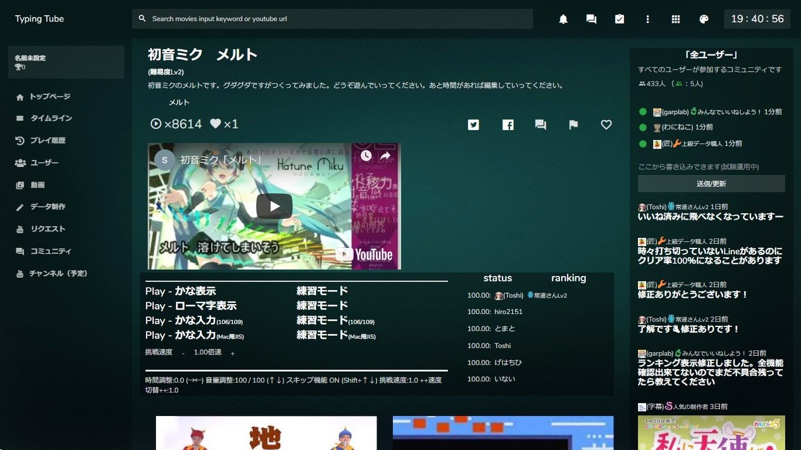Start Play - かな表示 mode
The image size is (801, 450).
click(x=181, y=291)
